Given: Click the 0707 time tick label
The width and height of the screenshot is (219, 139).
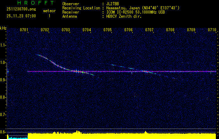Looking at the screenshot, I should pos(149,30).
